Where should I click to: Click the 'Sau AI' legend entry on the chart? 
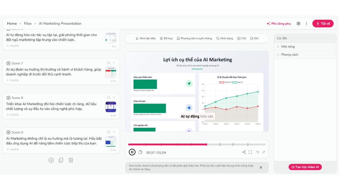pos(238,82)
